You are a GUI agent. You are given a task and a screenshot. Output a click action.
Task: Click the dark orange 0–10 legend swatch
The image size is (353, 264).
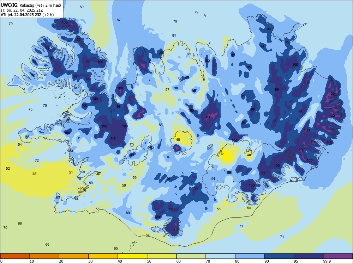tap(15, 256)
